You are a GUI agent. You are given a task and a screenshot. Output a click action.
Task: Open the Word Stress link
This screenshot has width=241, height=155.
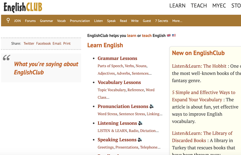coord(107,114)
